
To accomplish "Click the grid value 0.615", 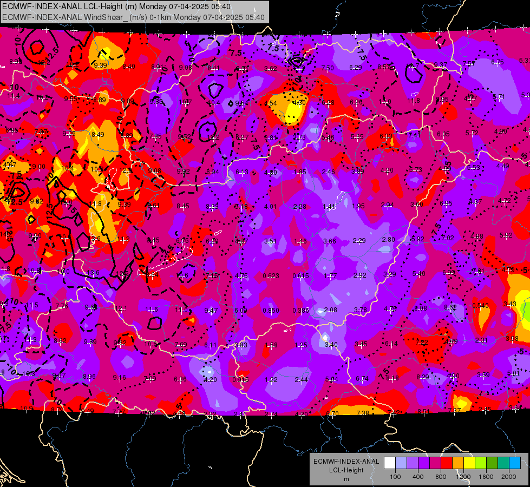I will [300, 276].
